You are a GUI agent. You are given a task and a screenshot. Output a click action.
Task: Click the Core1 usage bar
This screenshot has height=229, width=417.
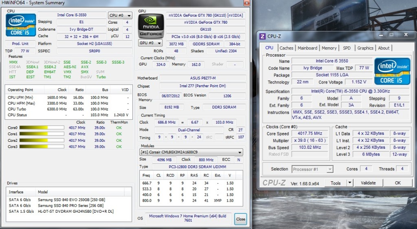[x=42, y=134]
